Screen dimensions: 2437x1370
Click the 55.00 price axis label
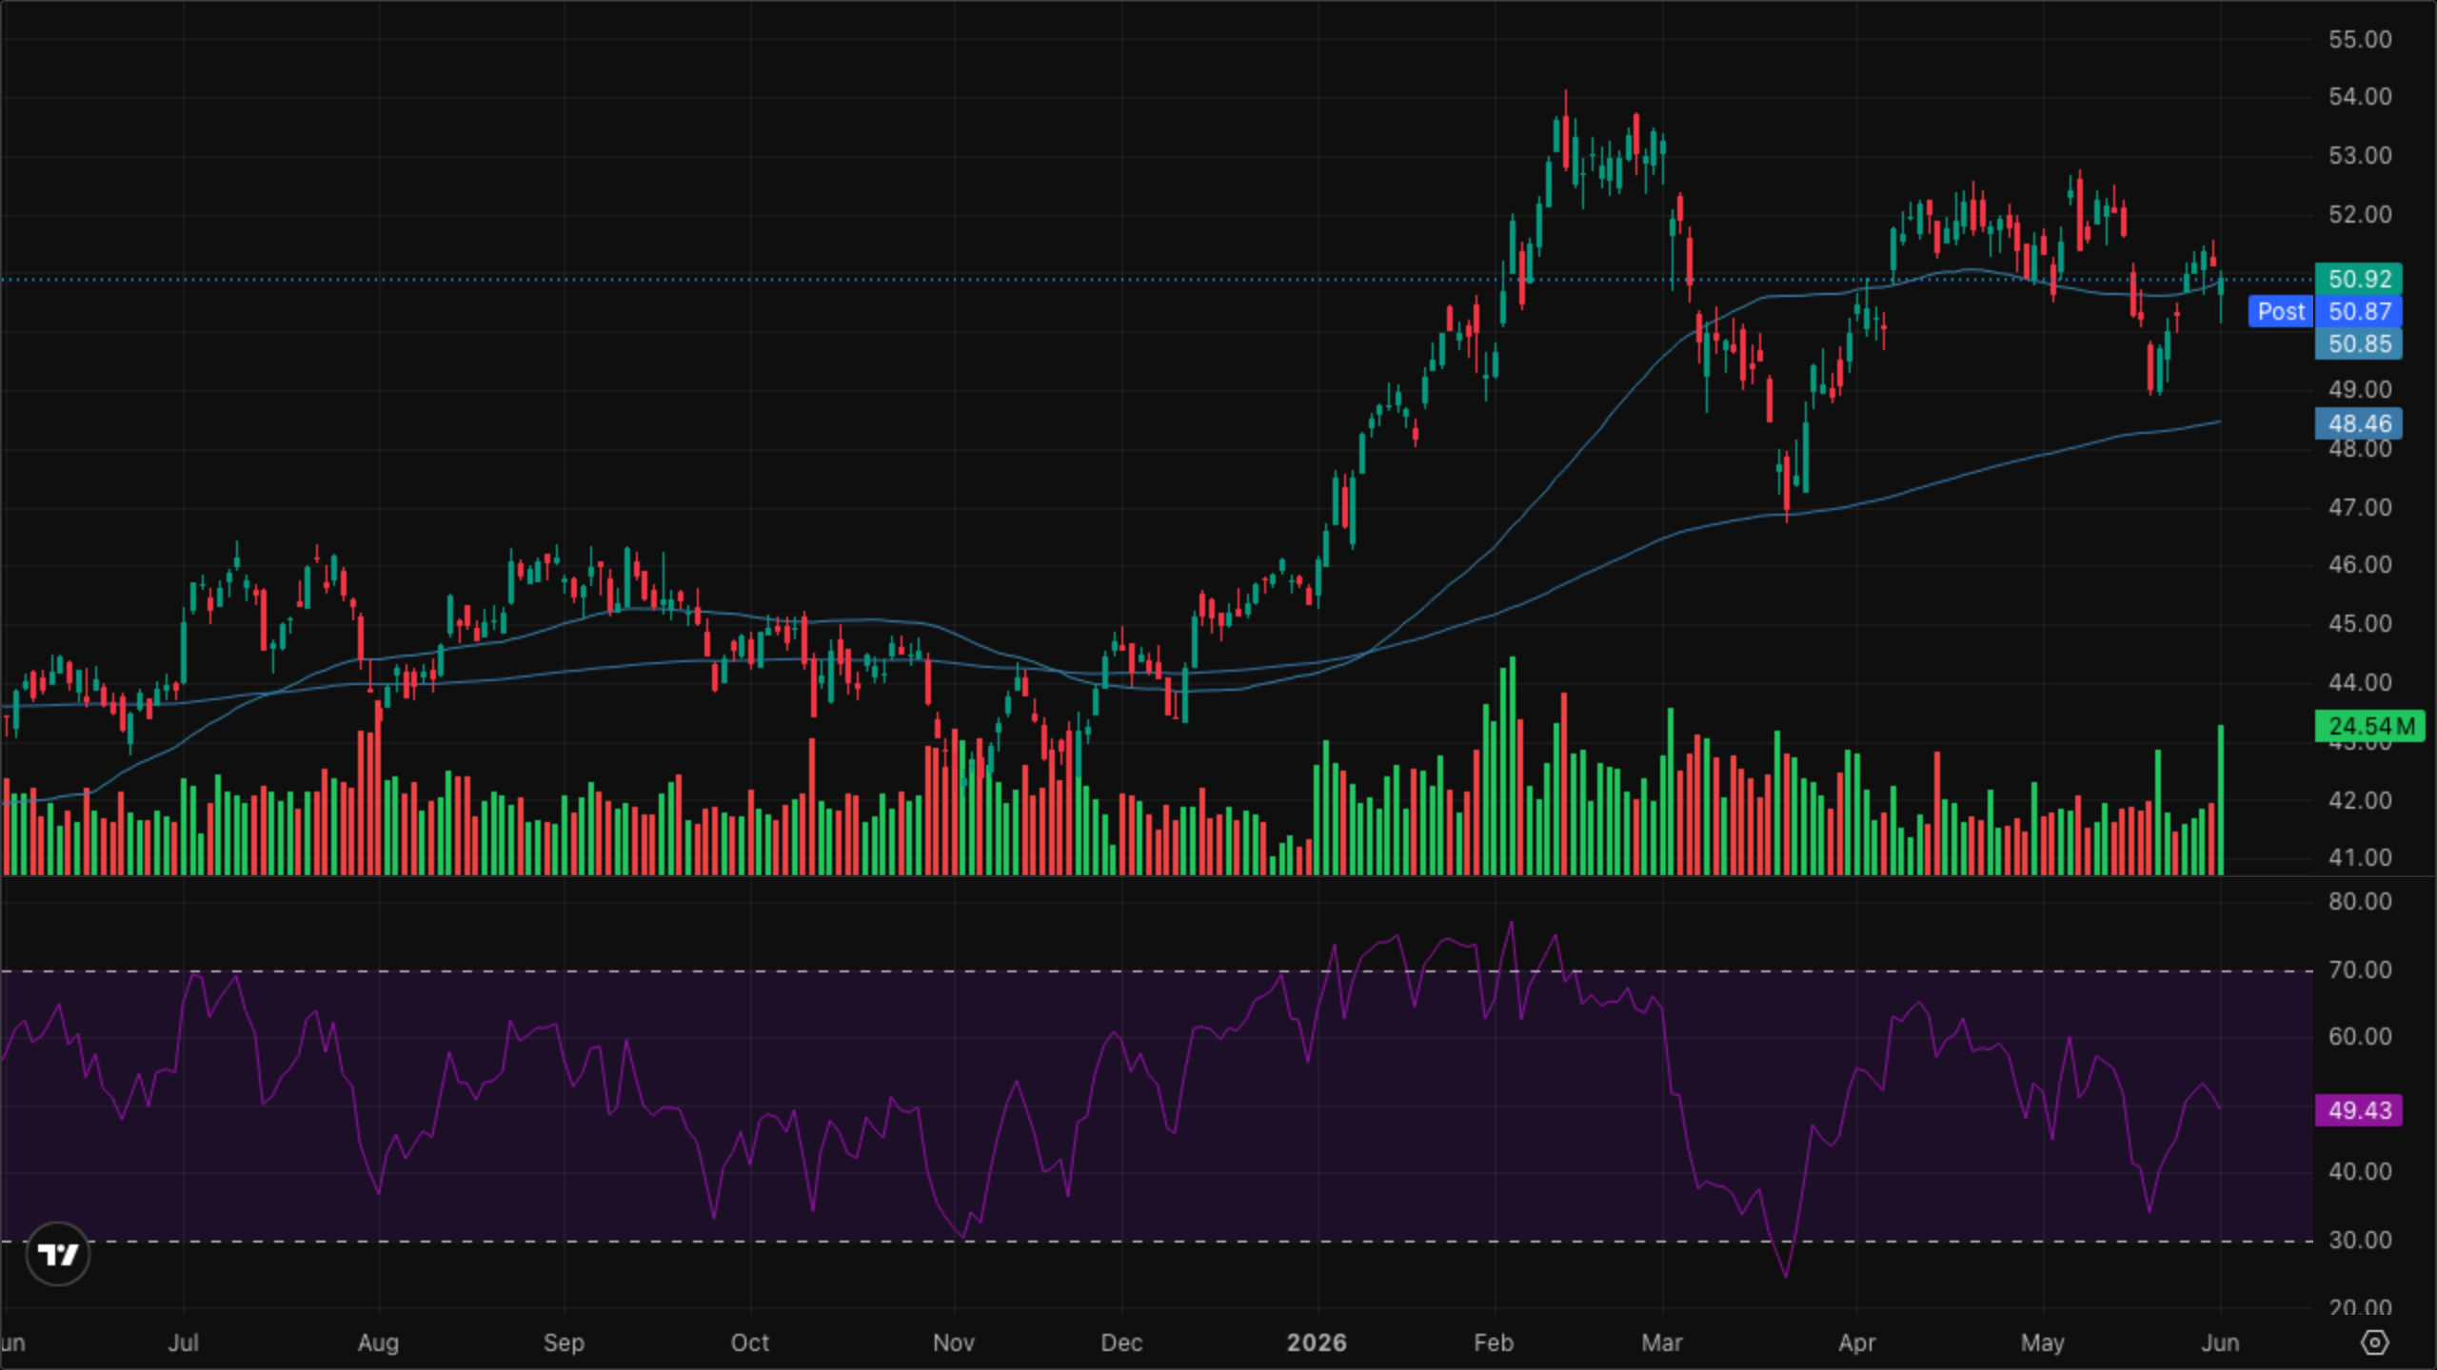click(x=2360, y=39)
